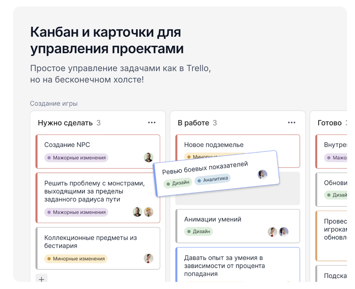Viewport: 355px width, 289px height.
Task: Click the Готово column title
Action: tap(329, 123)
